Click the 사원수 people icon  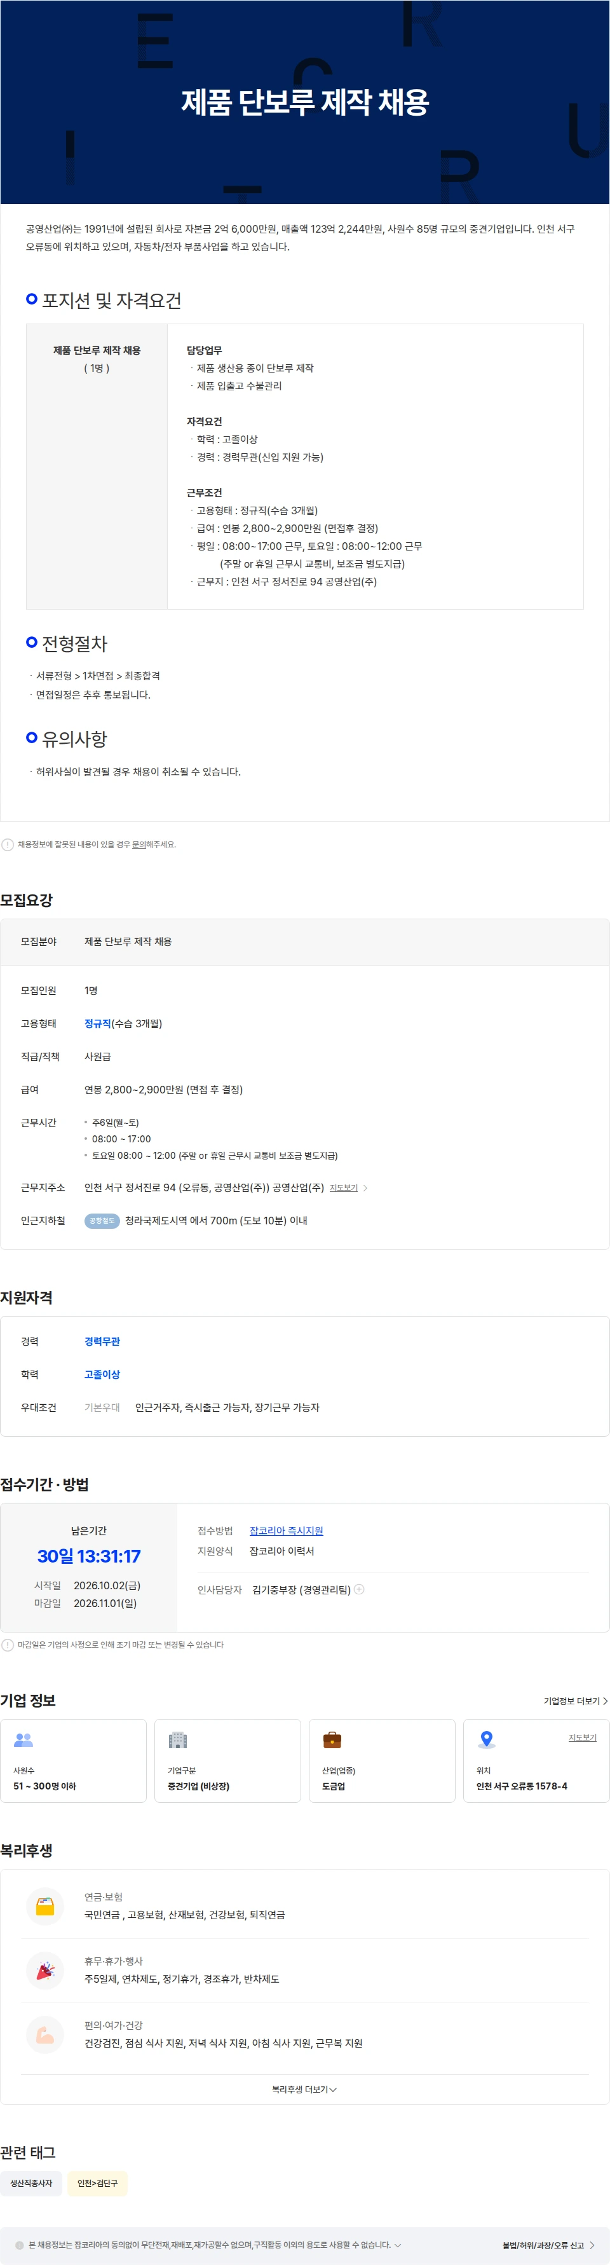(24, 1739)
